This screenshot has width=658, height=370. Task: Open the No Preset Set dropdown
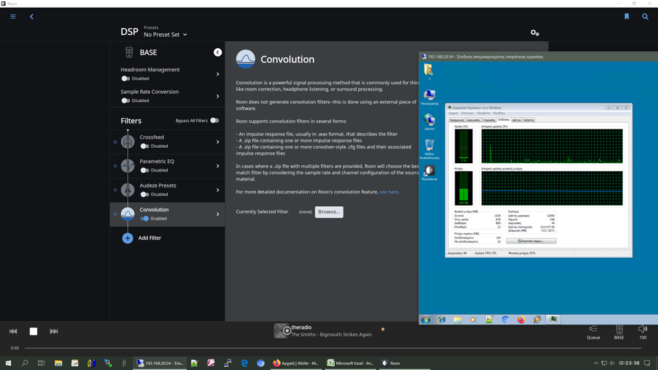click(x=165, y=35)
